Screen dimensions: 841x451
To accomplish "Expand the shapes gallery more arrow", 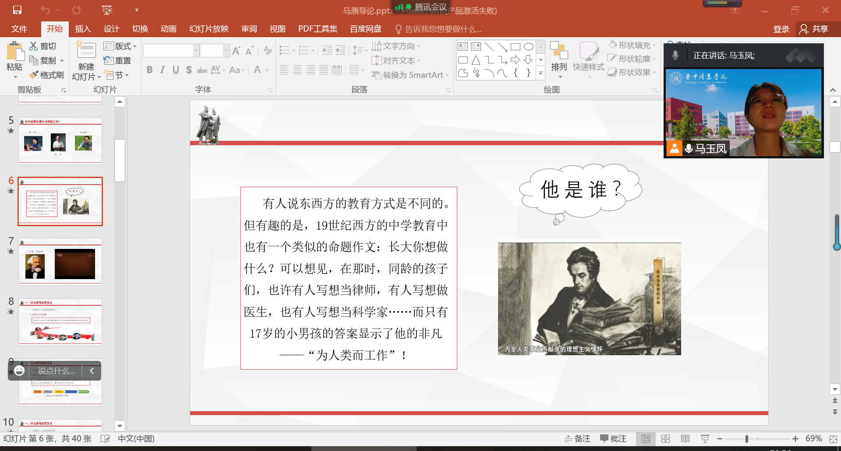I will 541,73.
